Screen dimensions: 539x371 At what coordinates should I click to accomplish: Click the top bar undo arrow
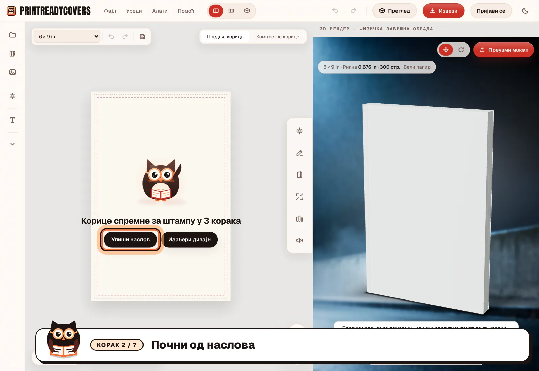click(335, 11)
